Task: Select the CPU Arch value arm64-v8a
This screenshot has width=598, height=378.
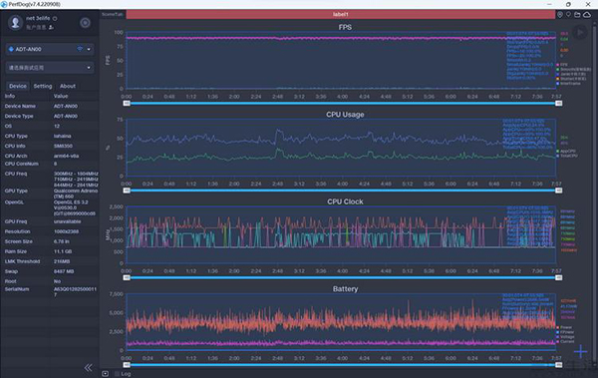Action: pos(67,156)
